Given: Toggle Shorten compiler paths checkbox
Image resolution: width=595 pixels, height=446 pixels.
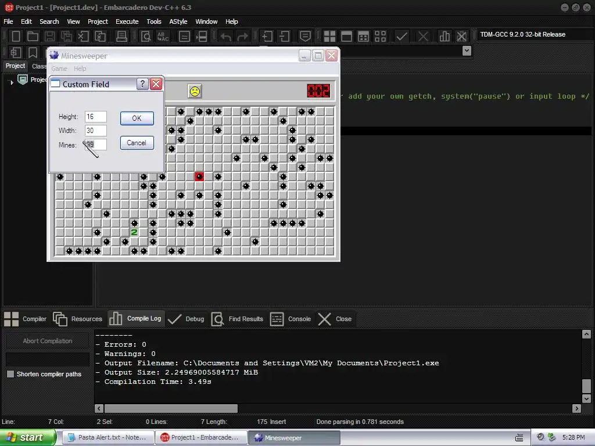Looking at the screenshot, I should click(10, 374).
